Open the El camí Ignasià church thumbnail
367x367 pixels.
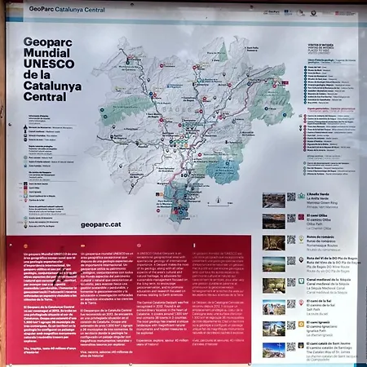(274, 329)
